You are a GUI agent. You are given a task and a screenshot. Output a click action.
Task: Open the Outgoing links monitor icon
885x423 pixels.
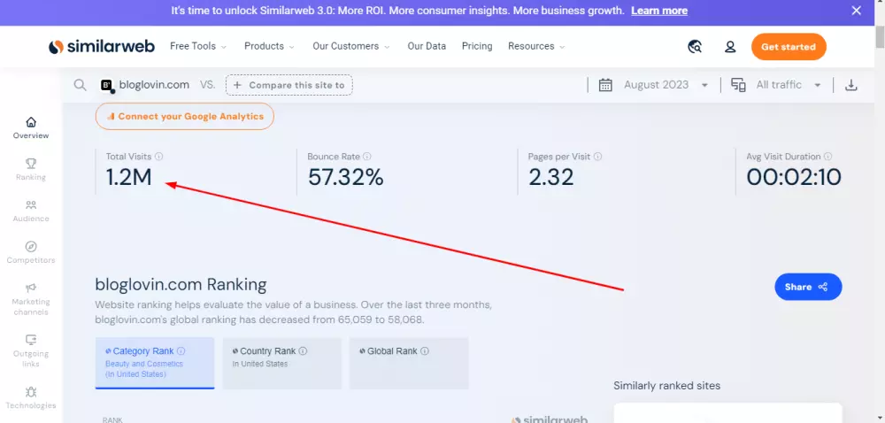click(31, 340)
